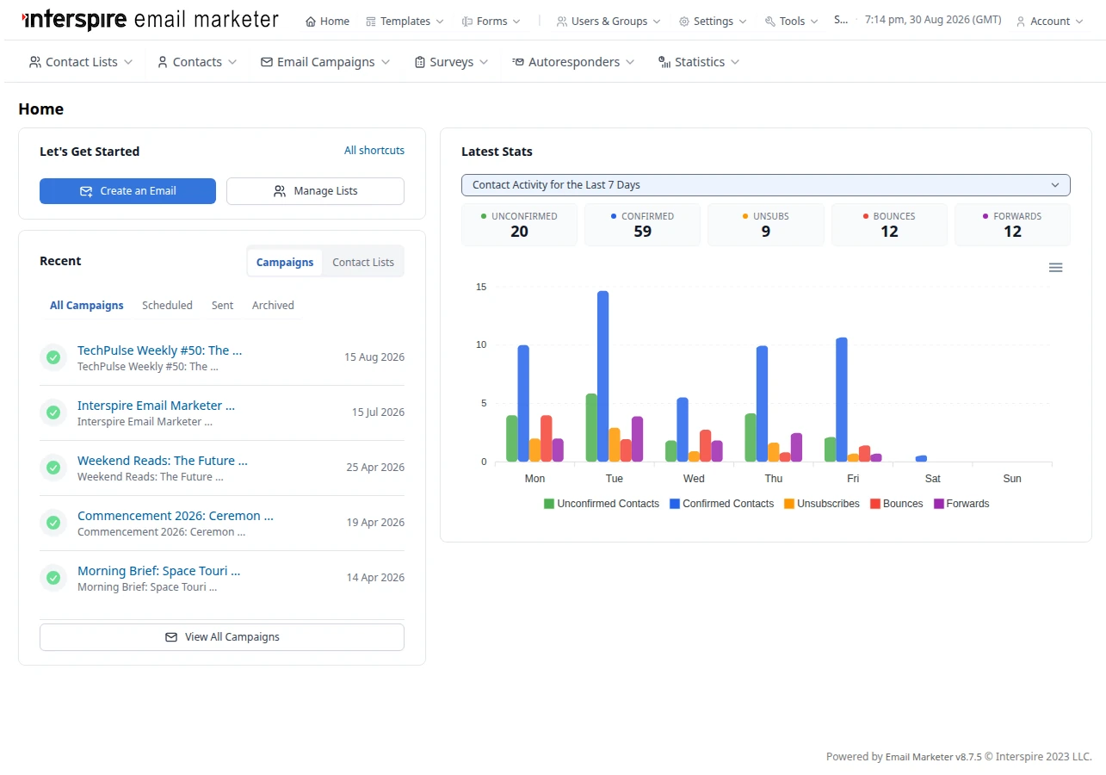Click the 15 Aug 2026 campaign date
1106x775 pixels.
374,357
